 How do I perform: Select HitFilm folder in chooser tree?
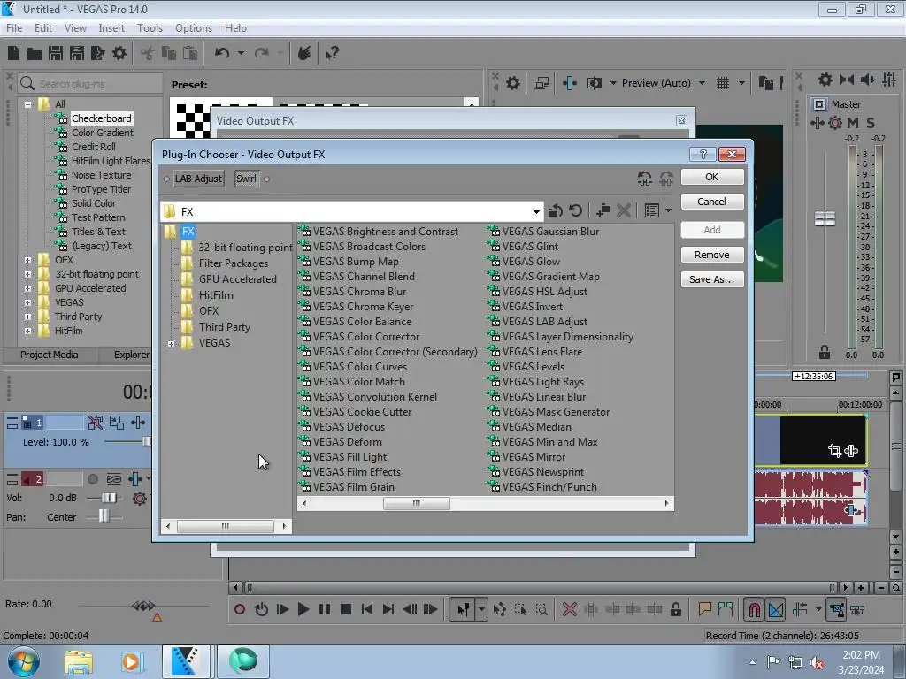click(216, 295)
